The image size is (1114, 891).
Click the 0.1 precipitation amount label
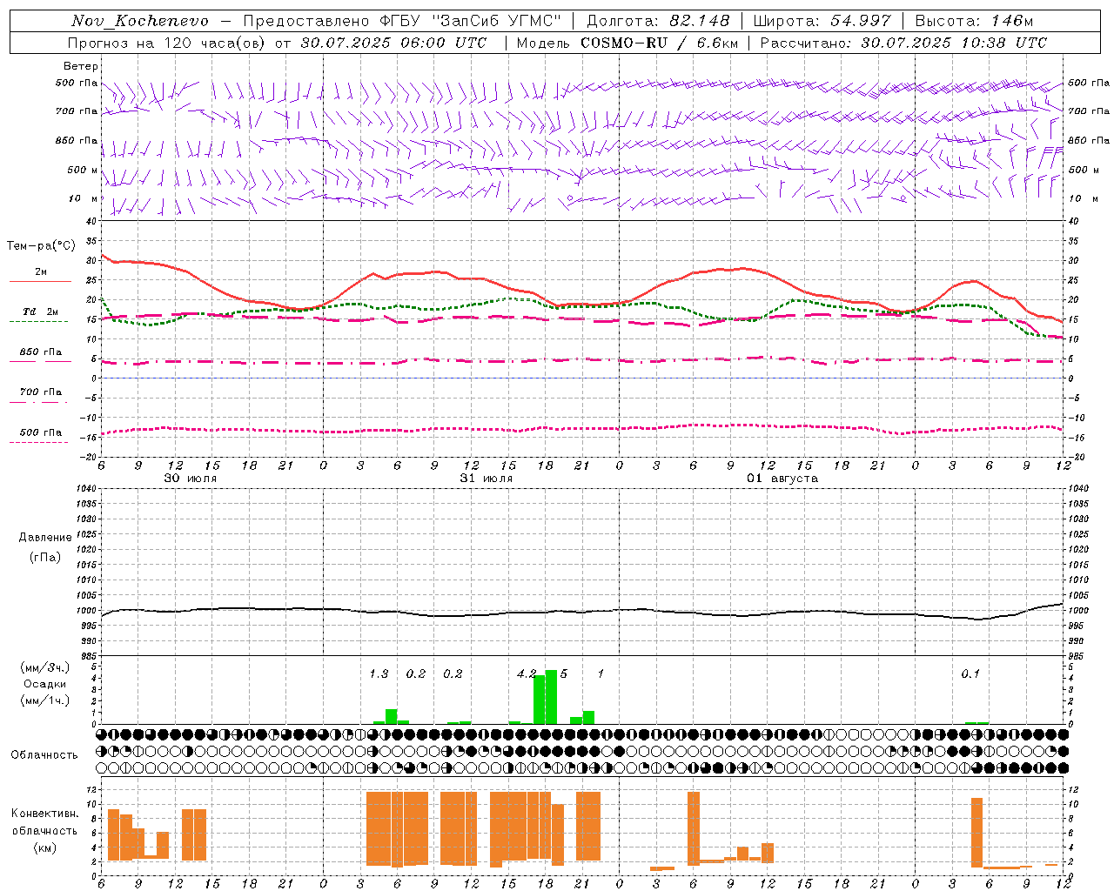[970, 673]
